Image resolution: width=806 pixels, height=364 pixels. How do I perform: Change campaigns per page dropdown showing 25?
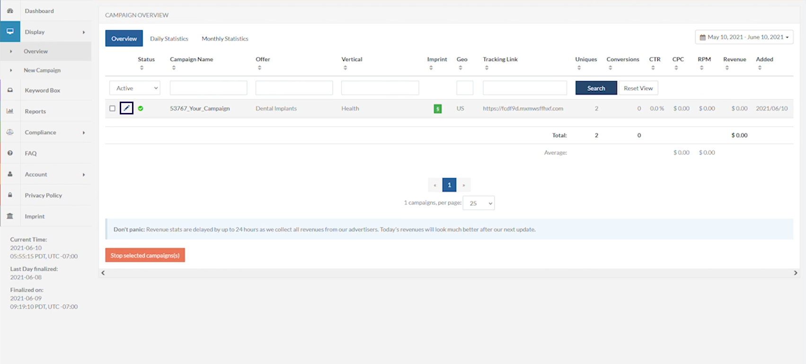[x=478, y=203]
